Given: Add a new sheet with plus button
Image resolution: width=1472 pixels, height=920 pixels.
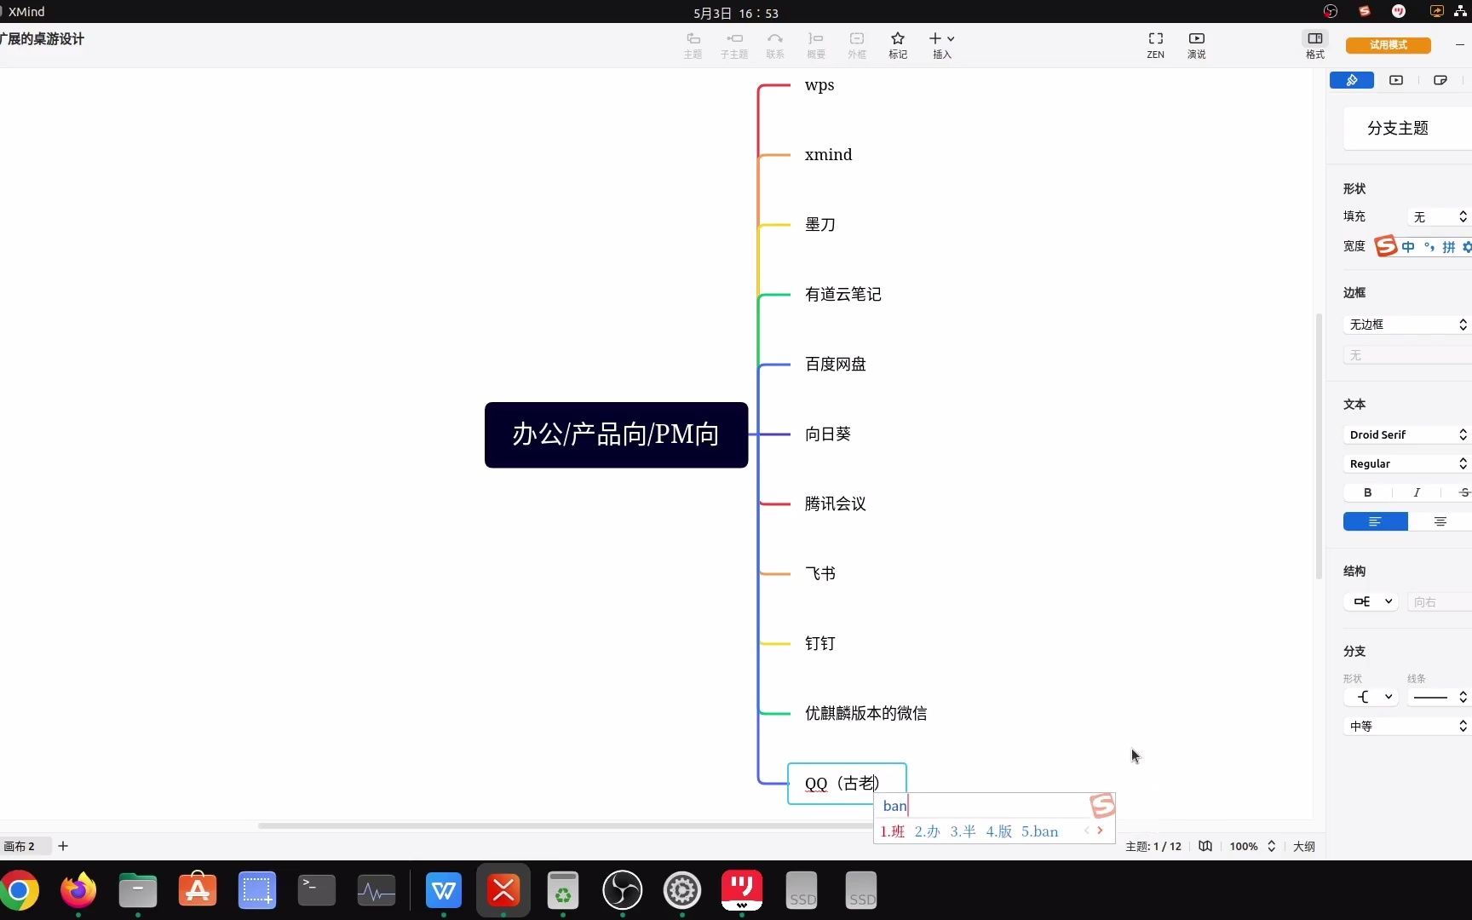Looking at the screenshot, I should click(63, 846).
